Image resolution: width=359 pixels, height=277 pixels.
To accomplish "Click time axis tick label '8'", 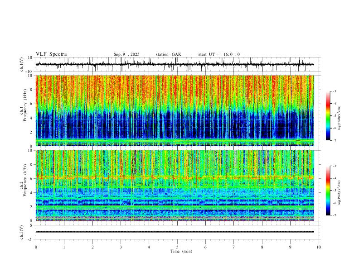I will (262, 247).
